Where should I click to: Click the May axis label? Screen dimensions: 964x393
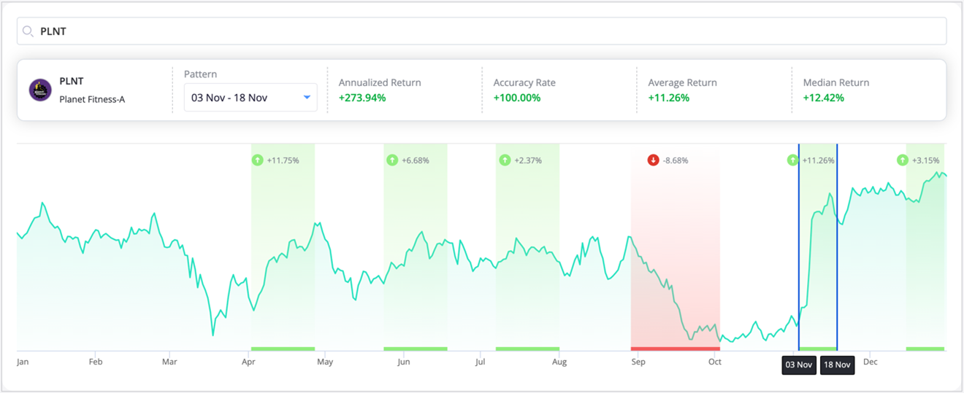click(325, 362)
